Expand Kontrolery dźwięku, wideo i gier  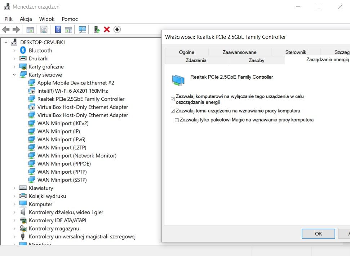pos(14,212)
